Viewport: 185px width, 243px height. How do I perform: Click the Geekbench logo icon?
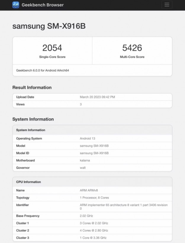pyautogui.click(x=16, y=5)
